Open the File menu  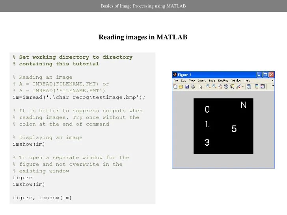click(176, 80)
